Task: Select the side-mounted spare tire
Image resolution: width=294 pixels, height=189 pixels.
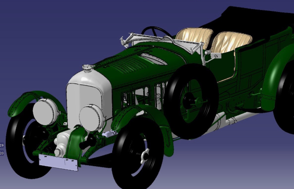Action: pyautogui.click(x=191, y=101)
